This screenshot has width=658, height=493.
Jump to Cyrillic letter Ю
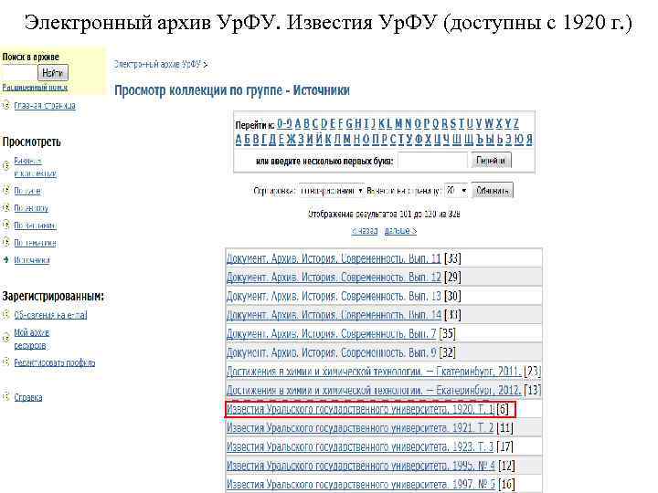[x=519, y=139]
